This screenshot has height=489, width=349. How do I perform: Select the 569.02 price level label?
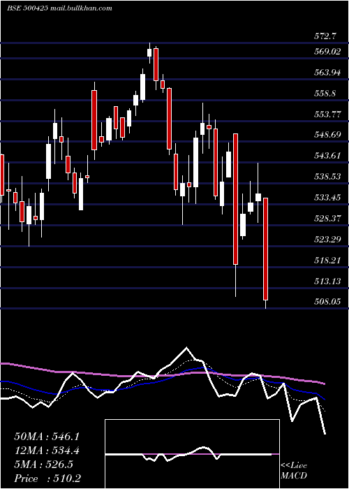click(x=327, y=52)
